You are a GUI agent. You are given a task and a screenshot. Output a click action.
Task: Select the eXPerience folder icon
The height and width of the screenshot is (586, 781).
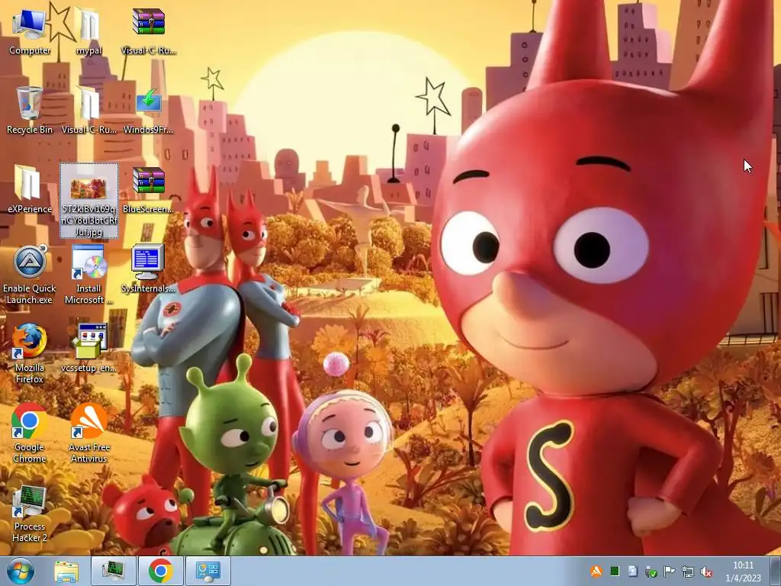click(x=30, y=189)
